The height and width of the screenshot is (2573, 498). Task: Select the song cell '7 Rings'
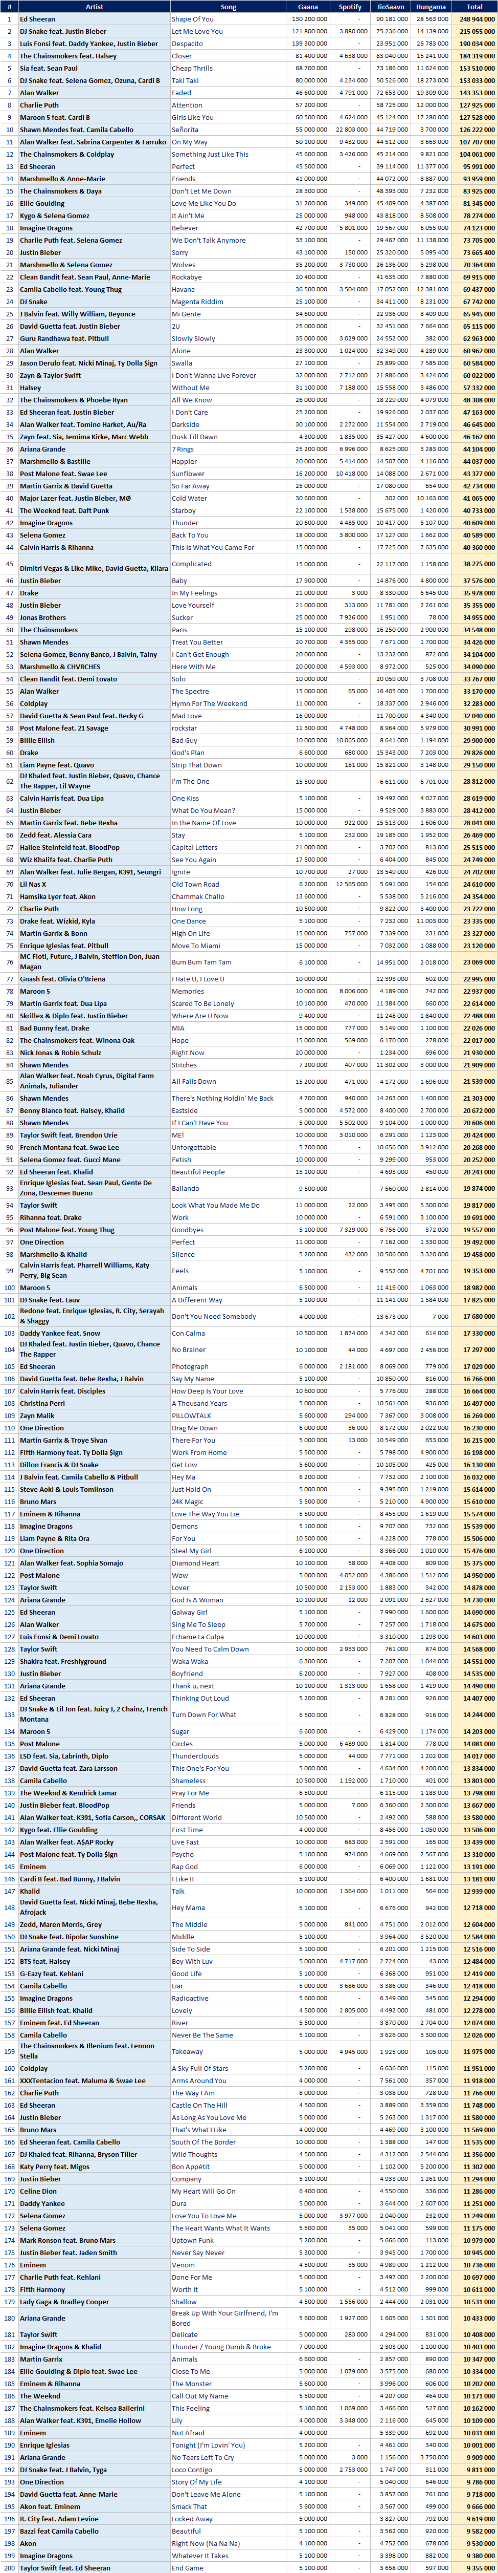[228, 448]
